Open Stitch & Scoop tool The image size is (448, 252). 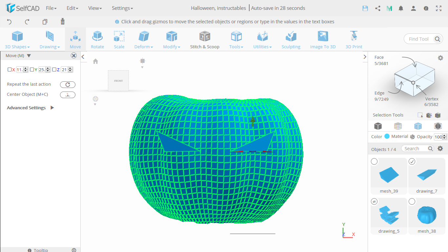(x=205, y=39)
